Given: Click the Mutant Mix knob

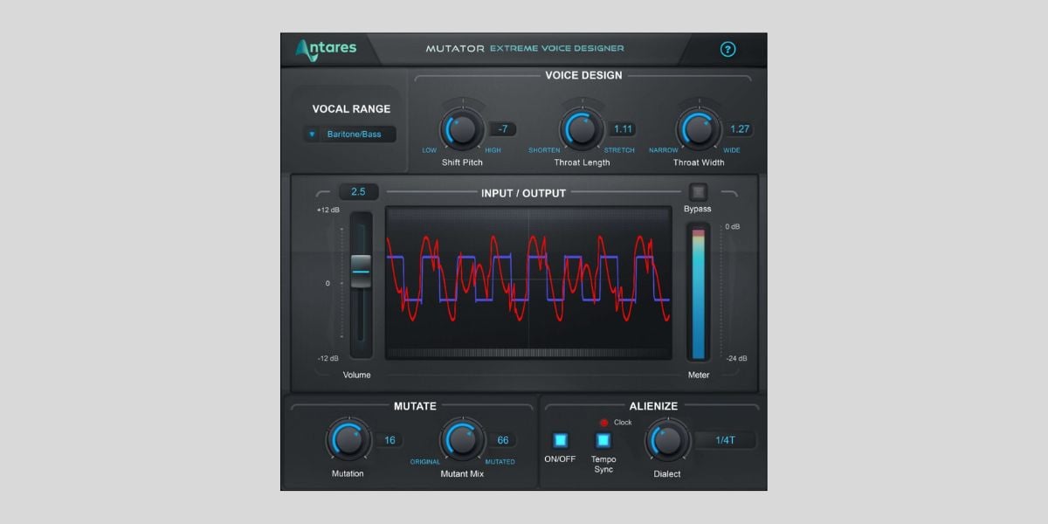Looking at the screenshot, I should click(x=462, y=440).
